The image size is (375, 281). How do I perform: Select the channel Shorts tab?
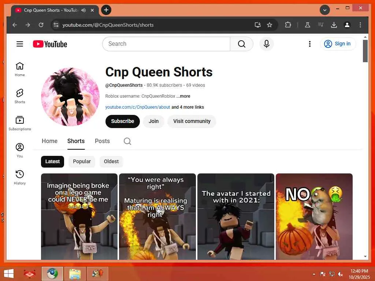76,141
